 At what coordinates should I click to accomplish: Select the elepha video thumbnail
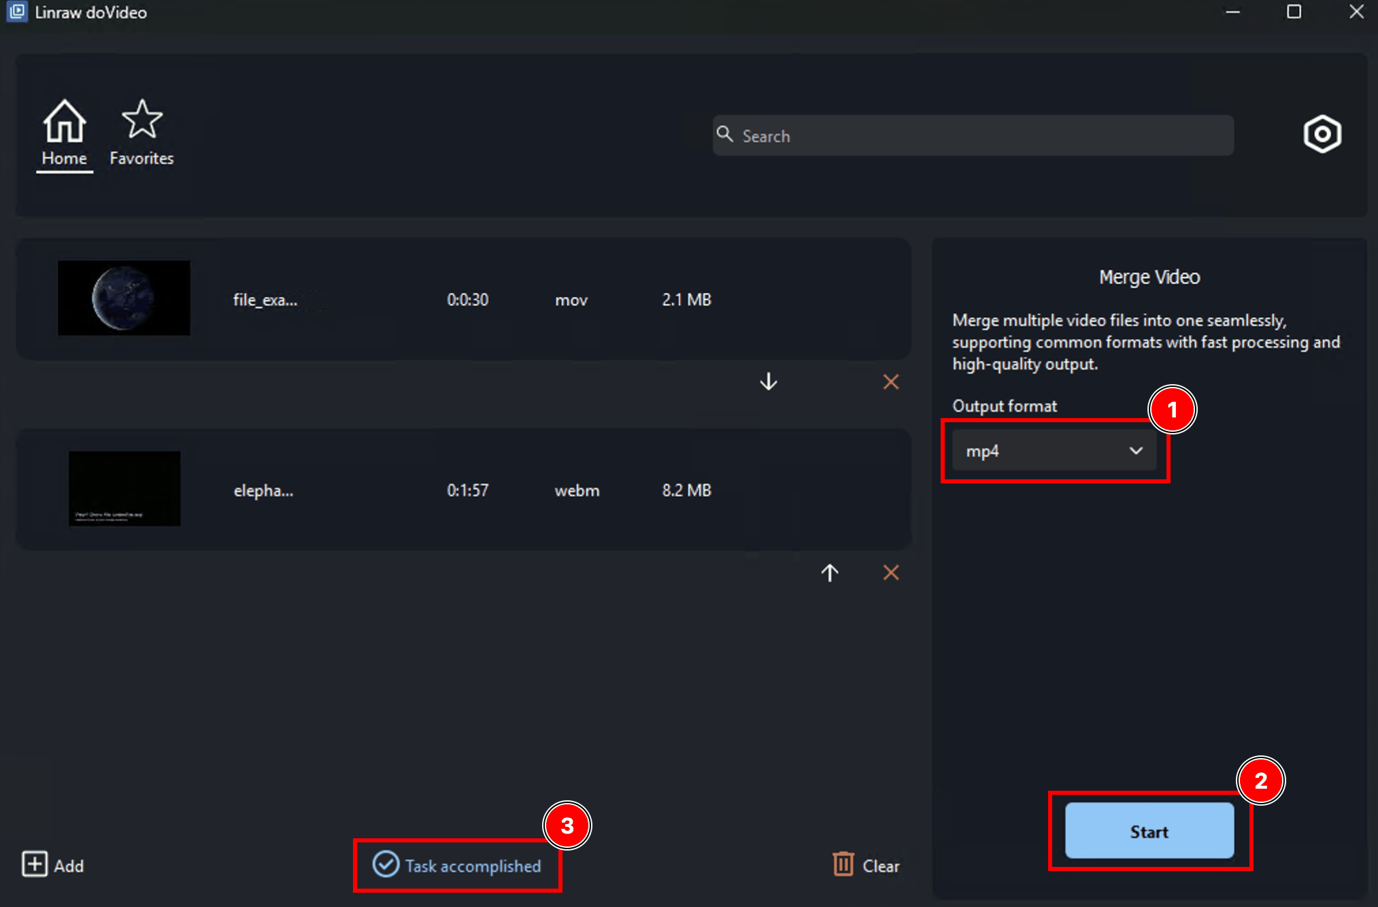[x=124, y=488]
